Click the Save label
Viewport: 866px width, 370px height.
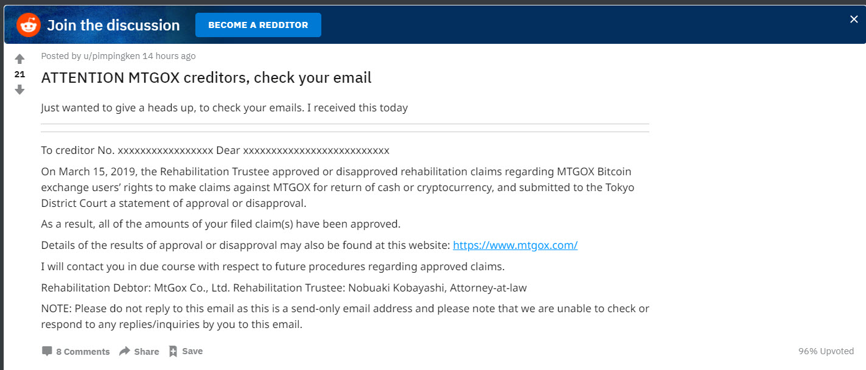point(193,351)
